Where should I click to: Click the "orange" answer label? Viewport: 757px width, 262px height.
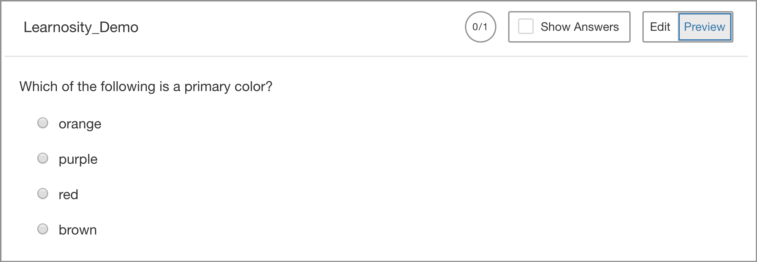tap(80, 124)
